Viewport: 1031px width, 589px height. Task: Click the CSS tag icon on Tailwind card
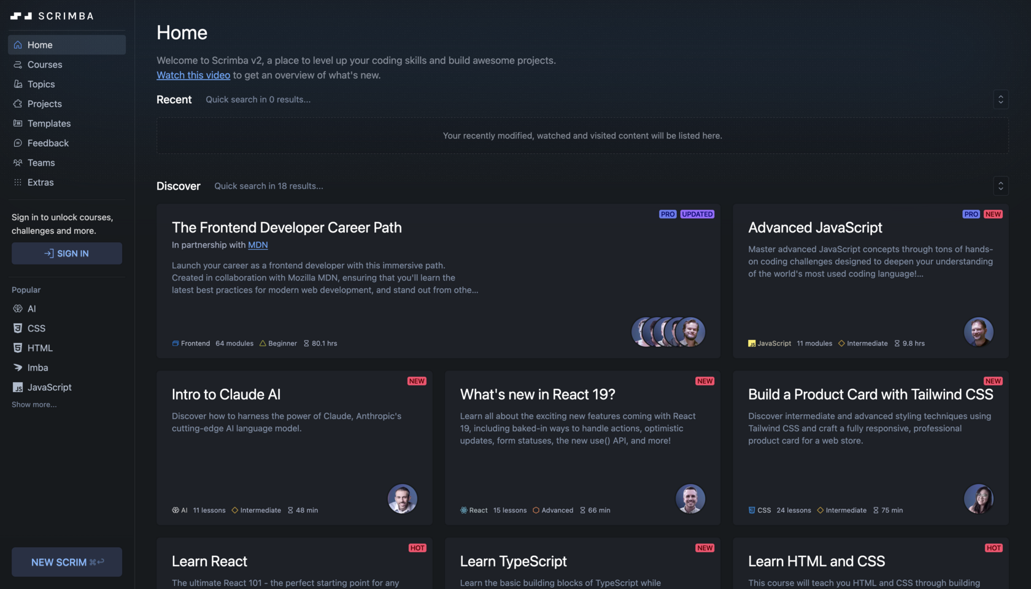pos(752,510)
